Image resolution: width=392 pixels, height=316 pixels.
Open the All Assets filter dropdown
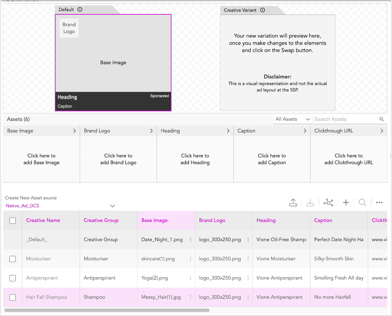(293, 119)
